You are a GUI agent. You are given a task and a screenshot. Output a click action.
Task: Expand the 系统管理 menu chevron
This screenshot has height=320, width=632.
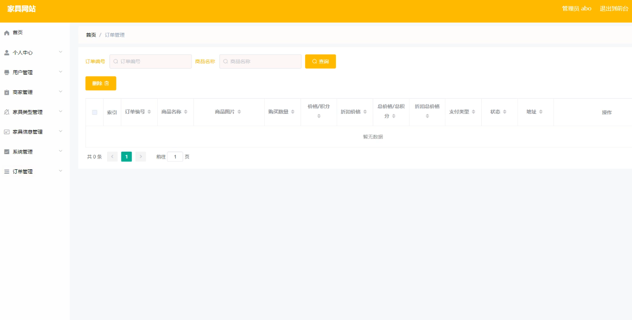[60, 151]
